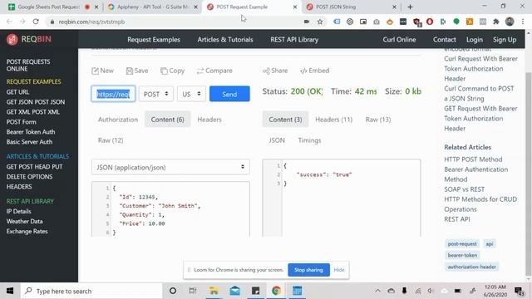
Task: Open the response Timings tab
Action: pyautogui.click(x=309, y=140)
